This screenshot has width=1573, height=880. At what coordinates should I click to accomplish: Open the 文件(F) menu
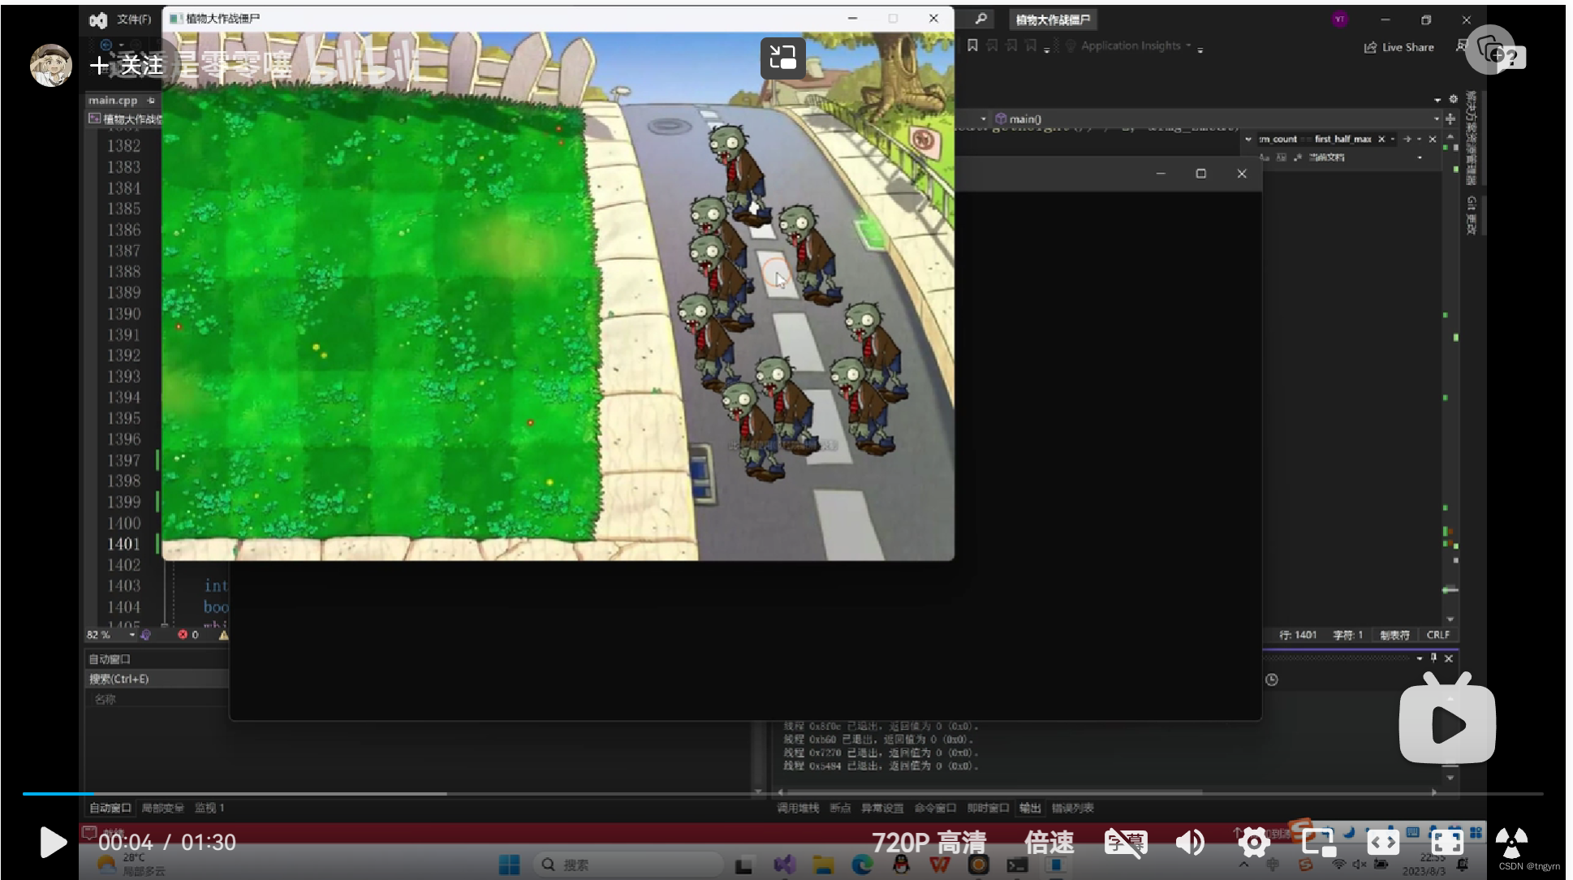point(134,19)
